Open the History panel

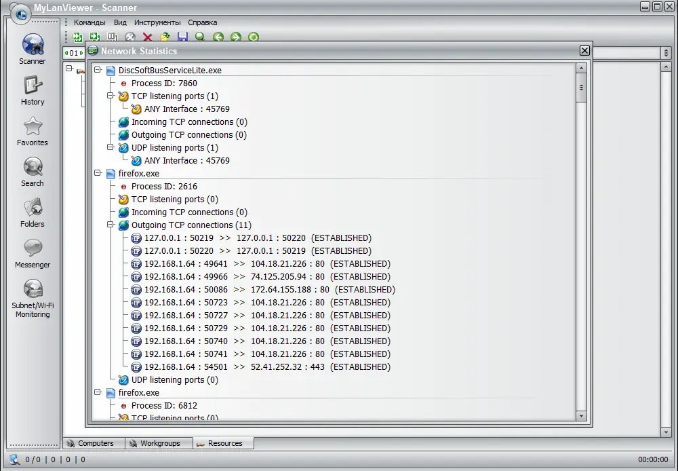[33, 90]
